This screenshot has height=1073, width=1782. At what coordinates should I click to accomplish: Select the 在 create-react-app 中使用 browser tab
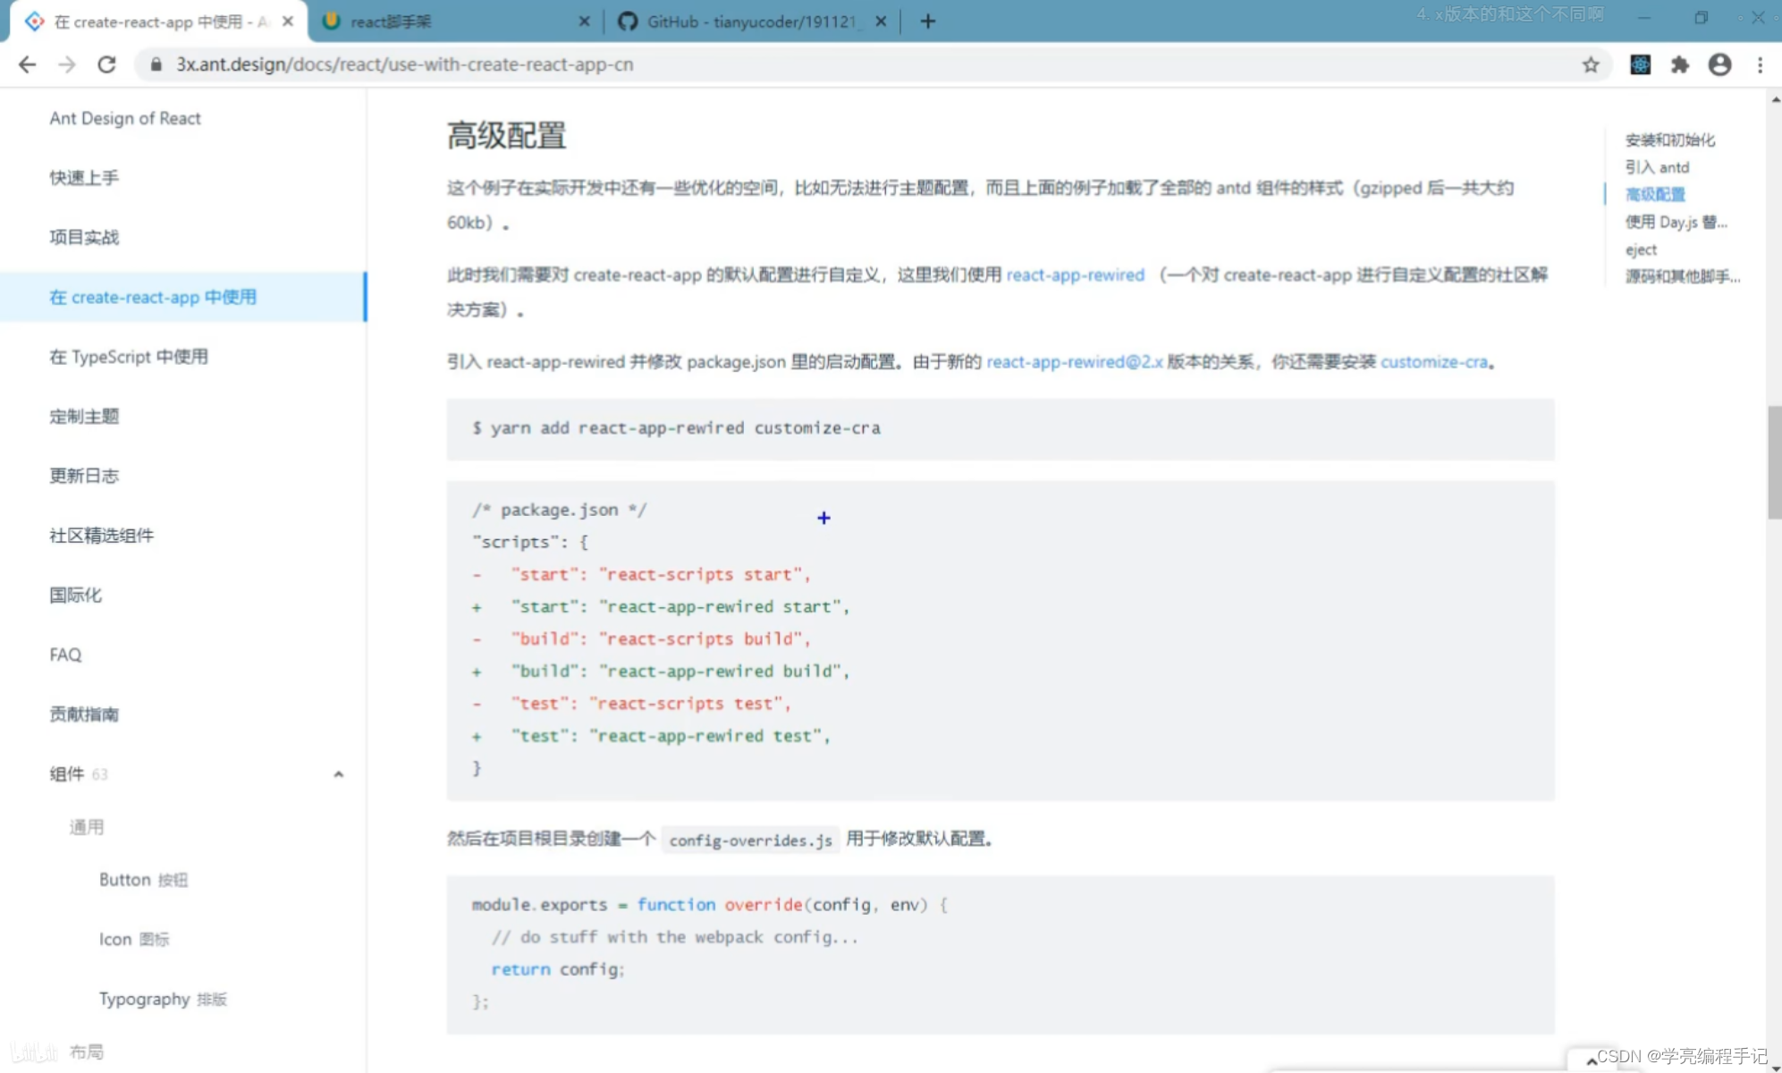point(159,21)
